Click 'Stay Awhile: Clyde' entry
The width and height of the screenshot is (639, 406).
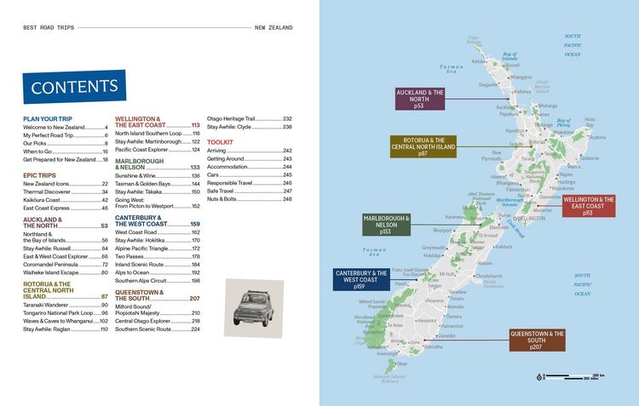pos(250,127)
